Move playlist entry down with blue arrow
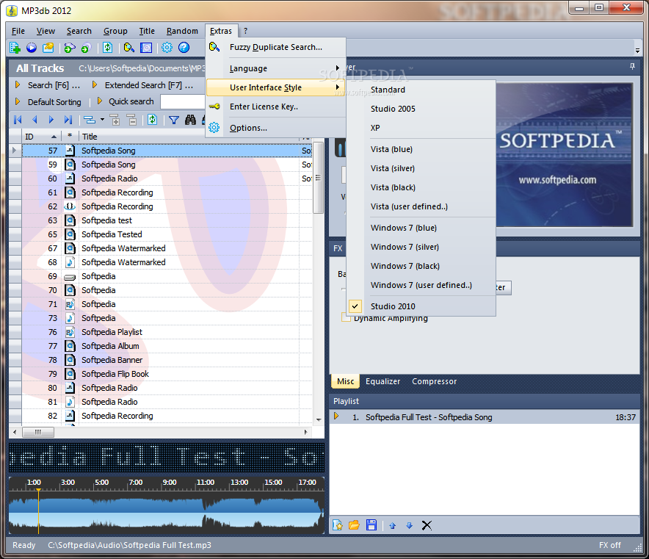 410,525
